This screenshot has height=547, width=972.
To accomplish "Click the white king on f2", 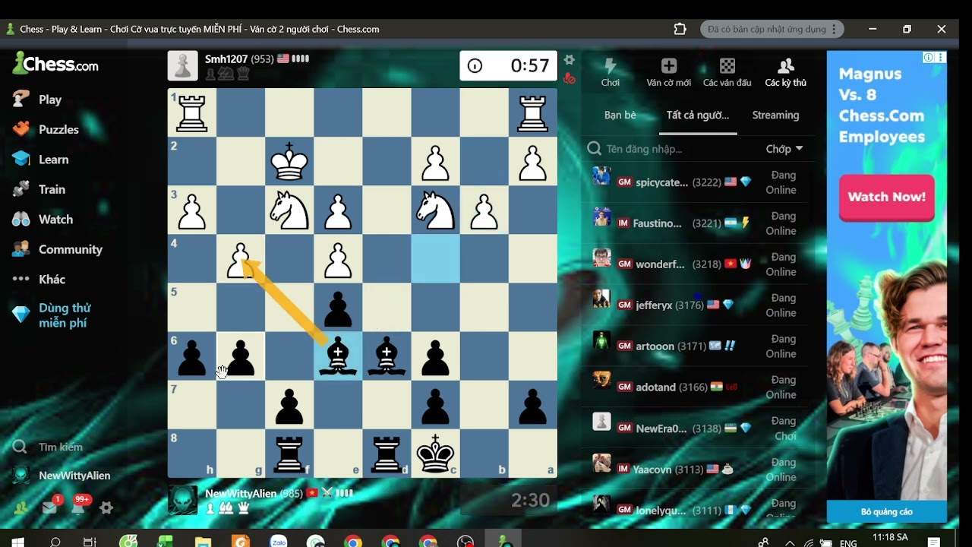I will coord(289,161).
